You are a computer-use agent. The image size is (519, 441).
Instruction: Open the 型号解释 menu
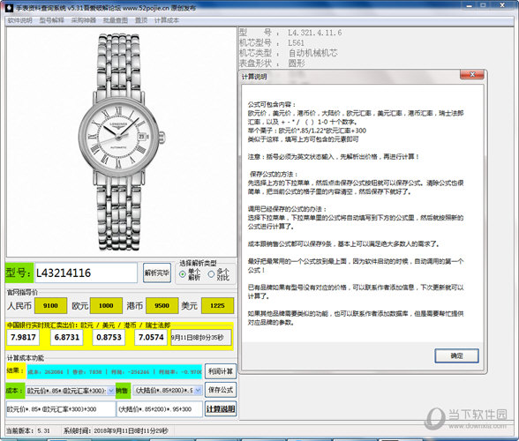51,20
